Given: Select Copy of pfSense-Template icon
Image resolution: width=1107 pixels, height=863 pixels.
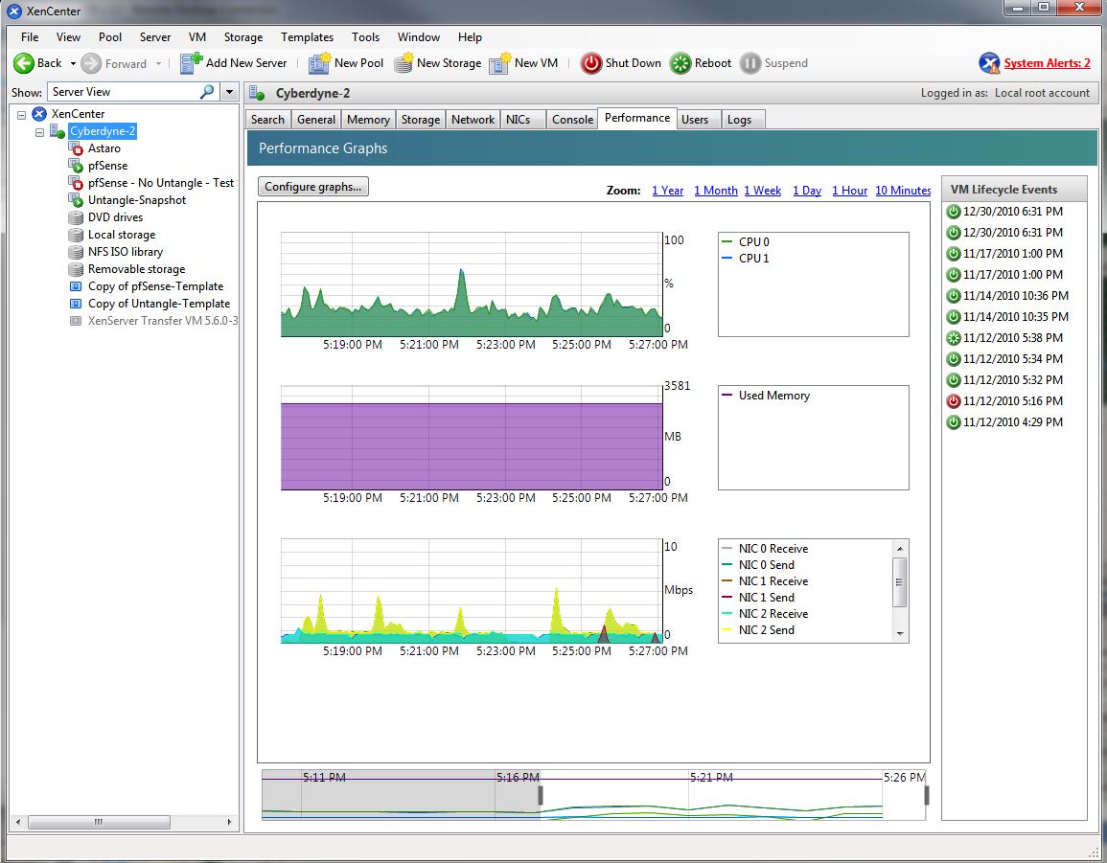Looking at the screenshot, I should 76,286.
